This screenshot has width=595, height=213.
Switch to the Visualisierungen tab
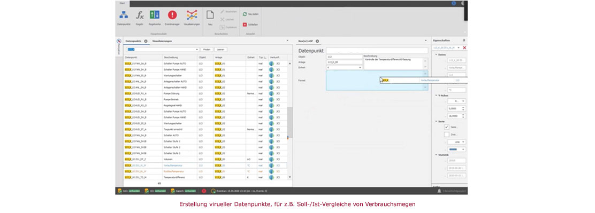[163, 41]
